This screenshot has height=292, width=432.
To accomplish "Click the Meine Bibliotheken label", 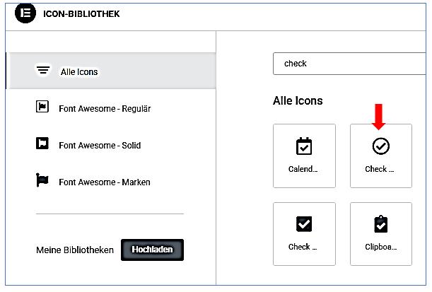I will tap(75, 250).
